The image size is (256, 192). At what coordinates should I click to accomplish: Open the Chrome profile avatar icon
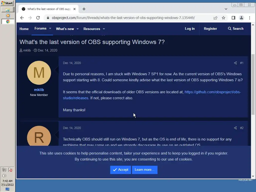241,18
